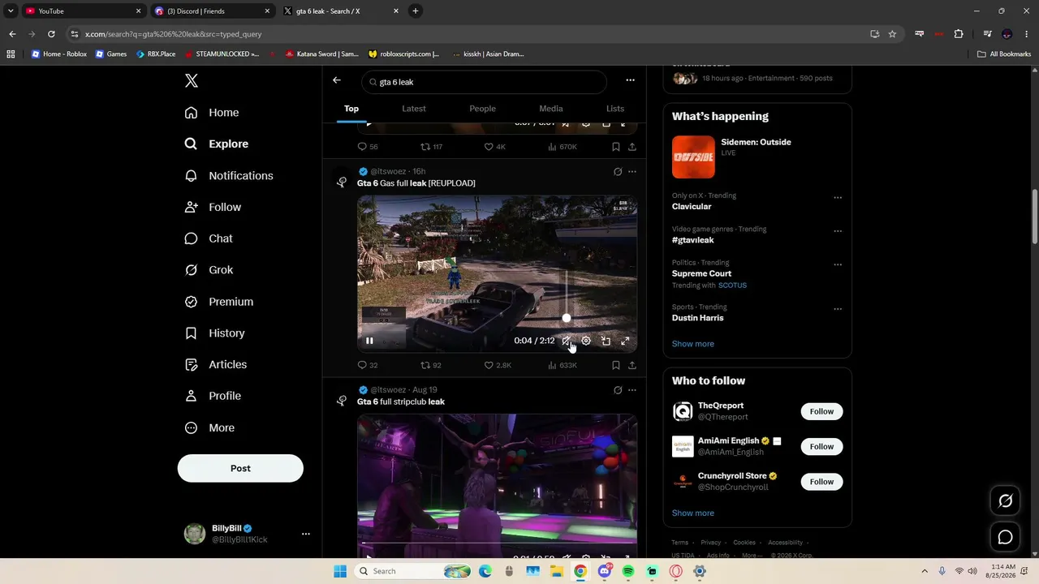The width and height of the screenshot is (1039, 584).
Task: Open Grok in the X sidebar
Action: pos(209,270)
